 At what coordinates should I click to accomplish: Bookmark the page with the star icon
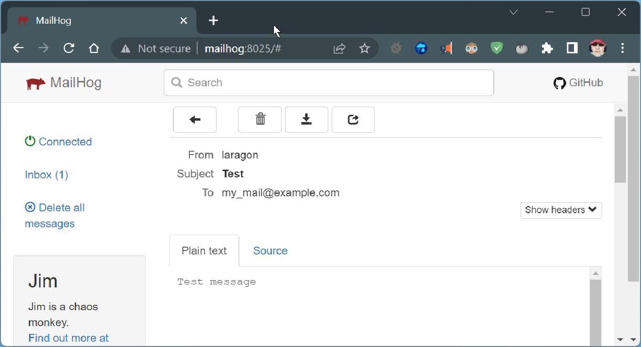tap(365, 48)
